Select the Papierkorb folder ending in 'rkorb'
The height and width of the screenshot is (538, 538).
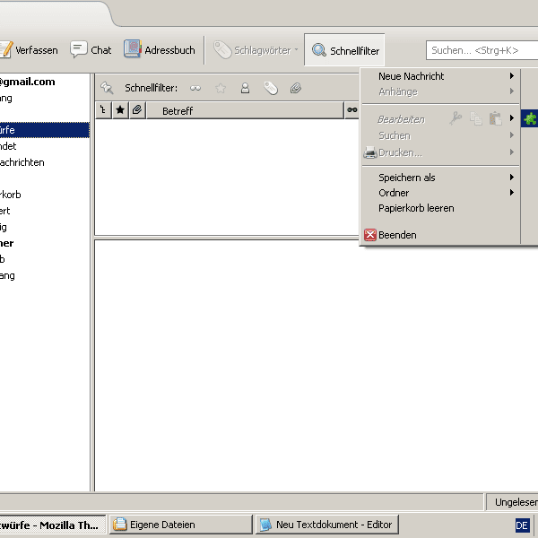45,195
